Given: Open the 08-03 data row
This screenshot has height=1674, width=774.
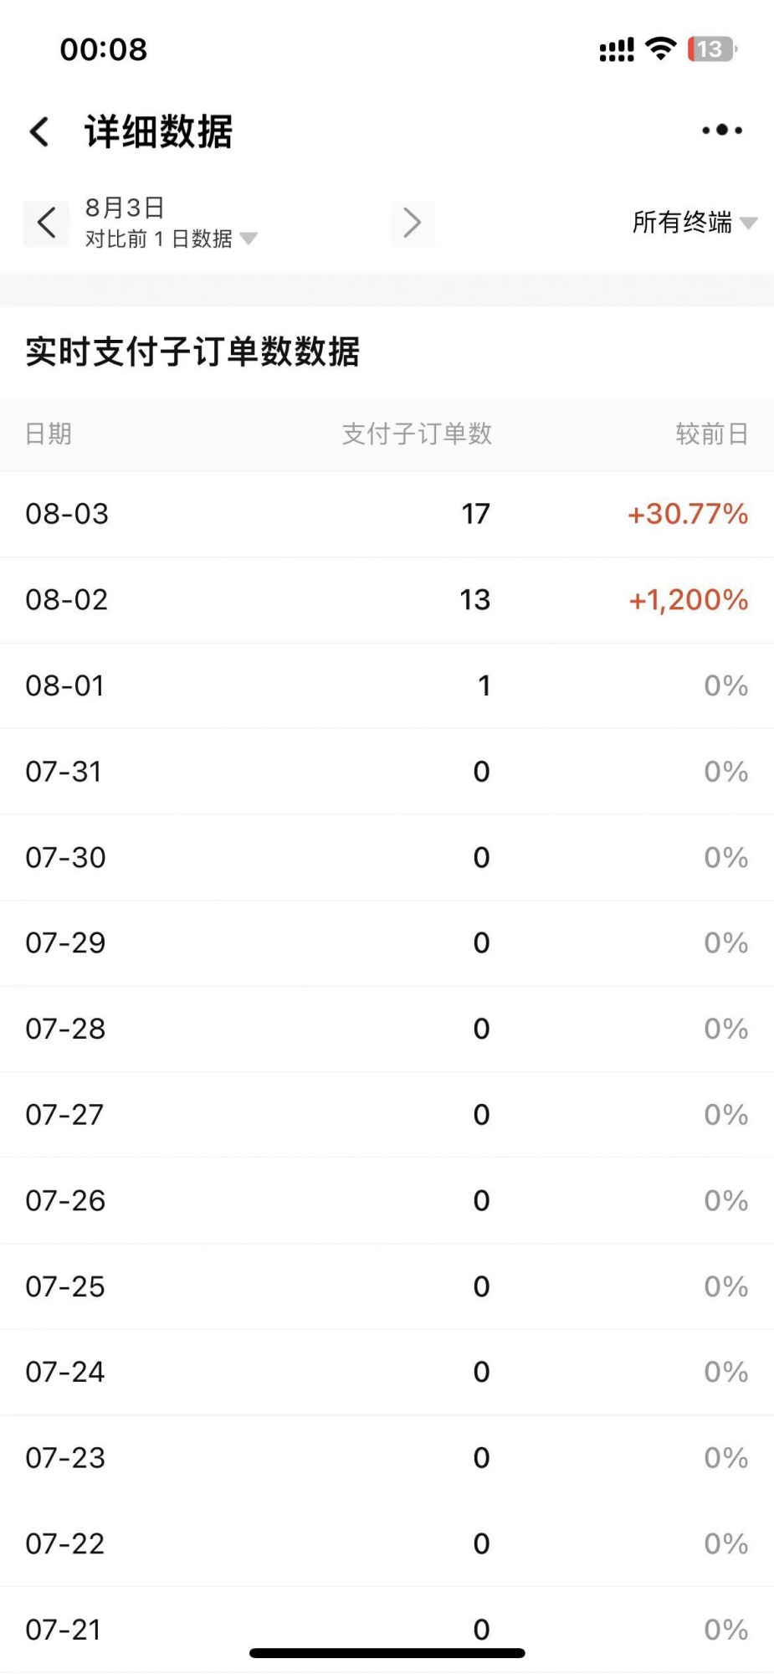Looking at the screenshot, I should 387,514.
